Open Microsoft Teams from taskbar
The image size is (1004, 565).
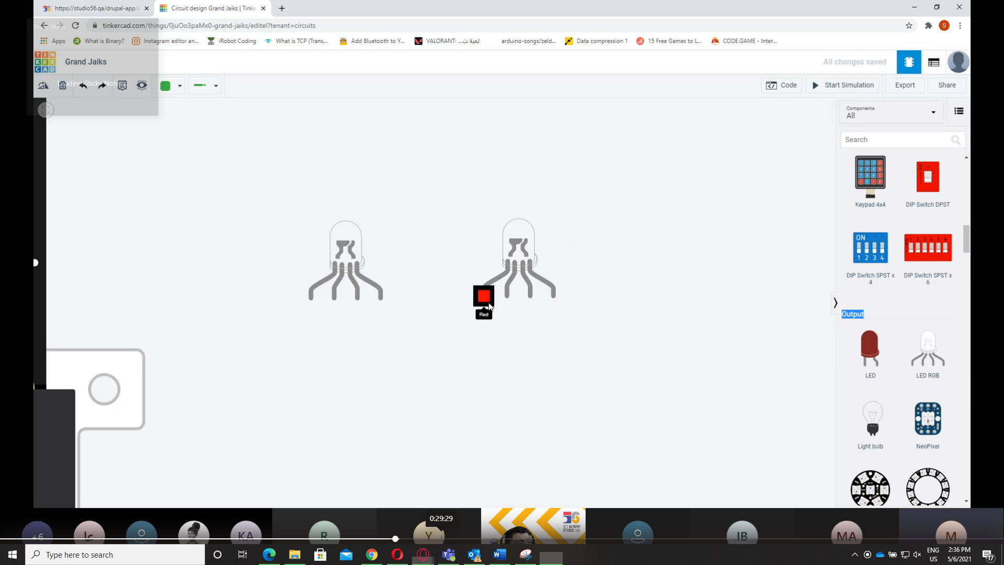click(449, 555)
